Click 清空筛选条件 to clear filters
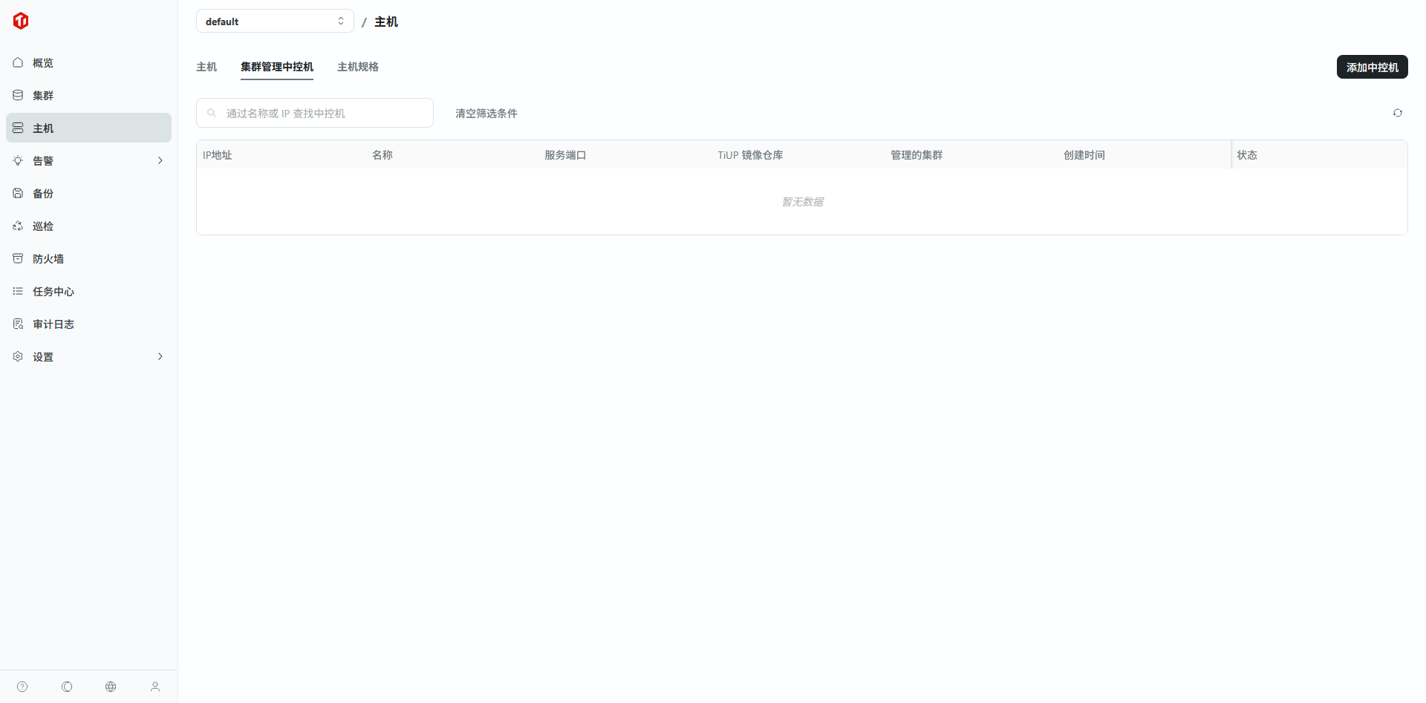The image size is (1426, 703). pyautogui.click(x=486, y=114)
